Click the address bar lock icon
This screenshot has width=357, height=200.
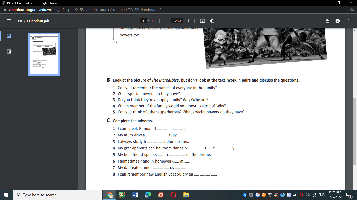4,10
